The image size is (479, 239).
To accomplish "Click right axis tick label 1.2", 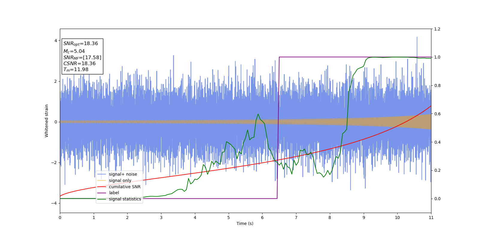I will [437, 29].
